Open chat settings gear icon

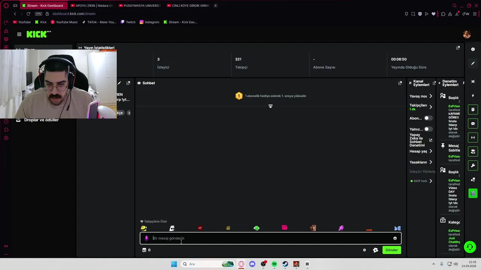(364, 250)
